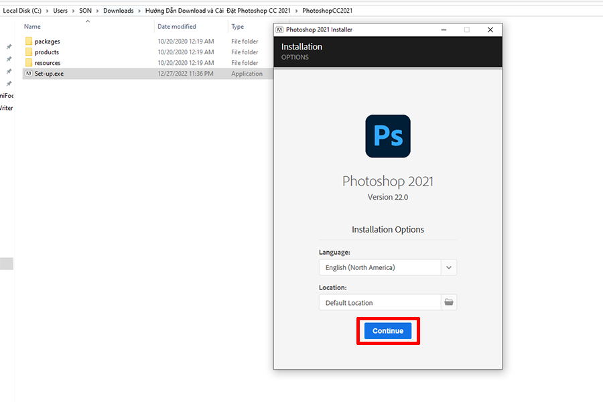Select the products folder icon

[x=29, y=52]
